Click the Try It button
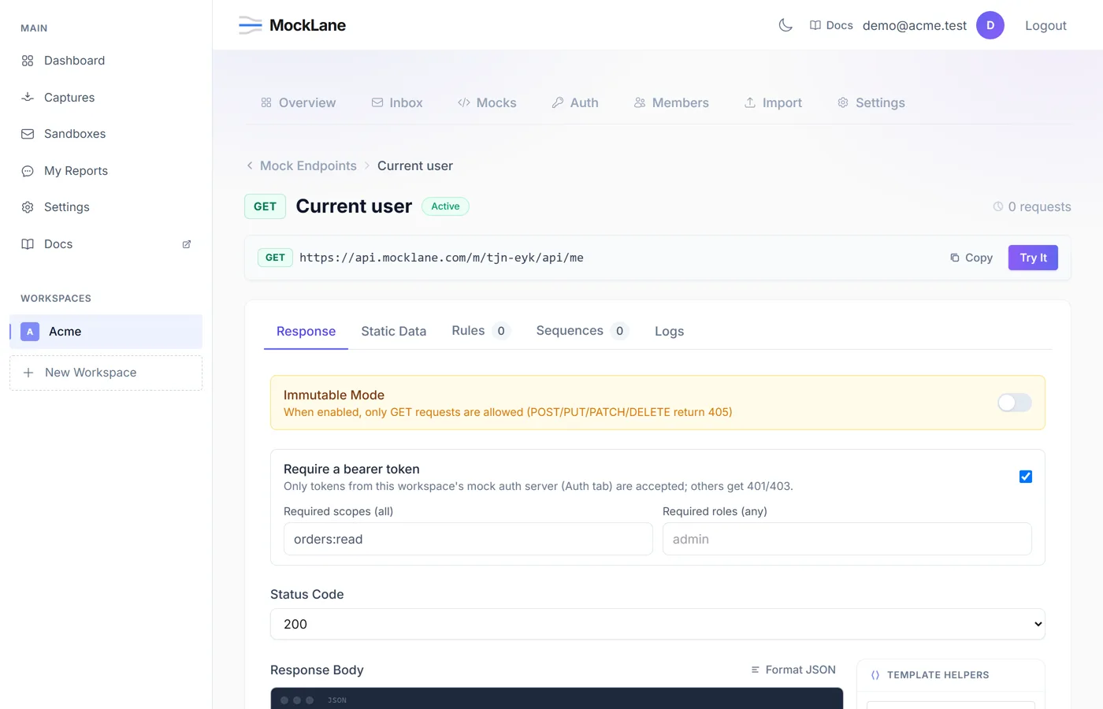Screen dimensions: 1103x709 click(x=1033, y=258)
